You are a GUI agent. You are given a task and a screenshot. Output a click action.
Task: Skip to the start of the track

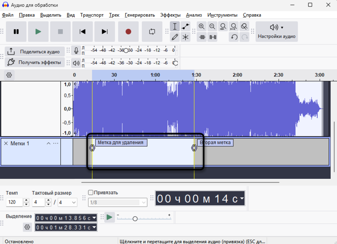[x=83, y=32]
